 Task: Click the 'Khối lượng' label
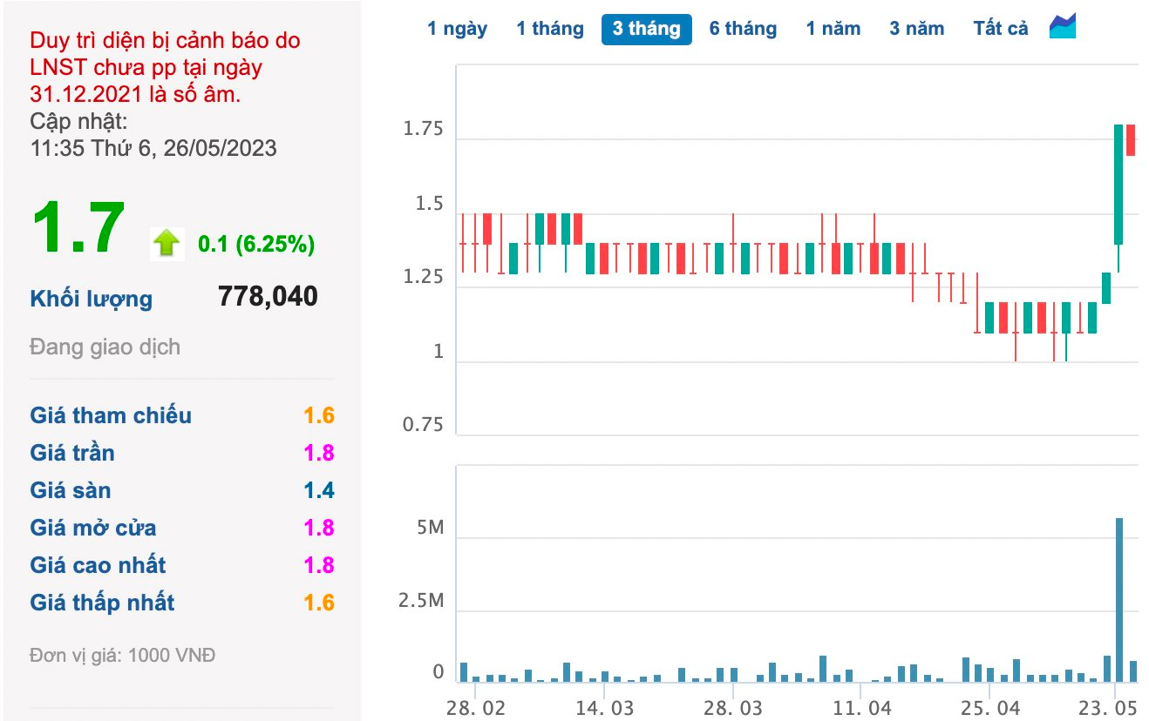click(91, 299)
